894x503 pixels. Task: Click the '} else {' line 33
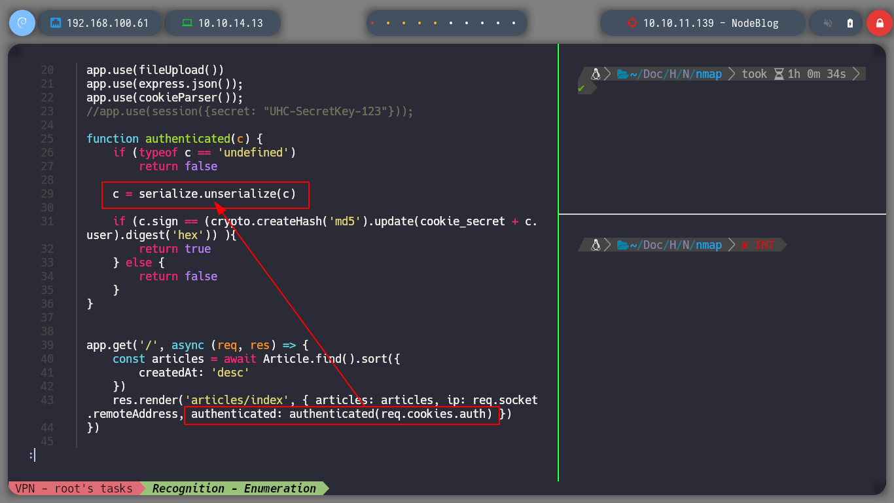139,263
